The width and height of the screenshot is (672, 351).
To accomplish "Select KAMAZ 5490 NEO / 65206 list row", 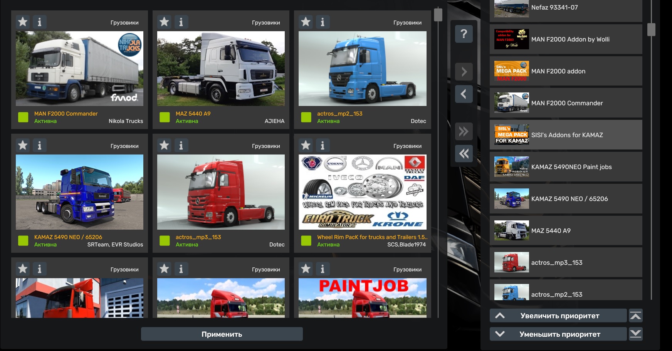I will [x=566, y=199].
